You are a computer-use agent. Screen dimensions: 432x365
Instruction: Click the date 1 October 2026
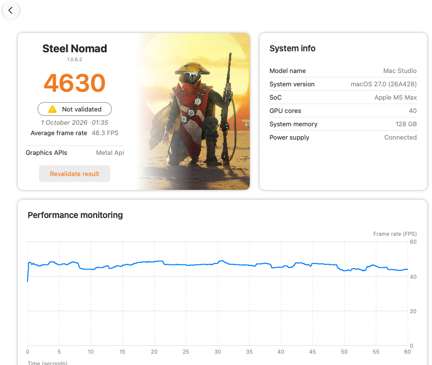click(x=64, y=122)
